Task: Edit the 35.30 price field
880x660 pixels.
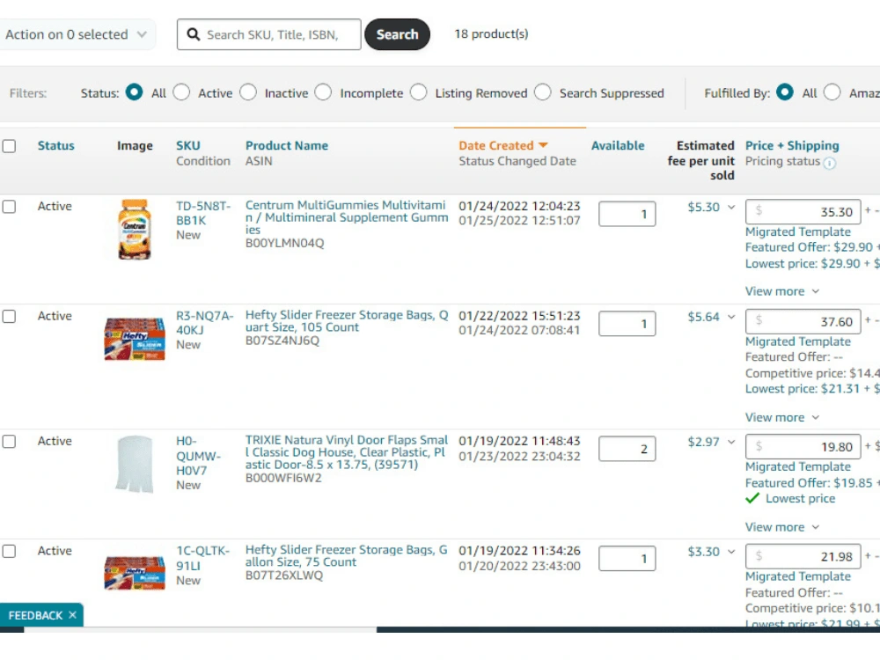Action: tap(803, 211)
